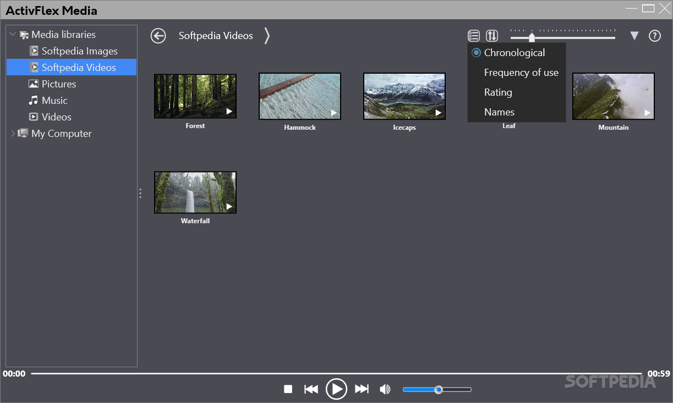Open the help question mark icon
The image size is (673, 403).
coord(654,36)
